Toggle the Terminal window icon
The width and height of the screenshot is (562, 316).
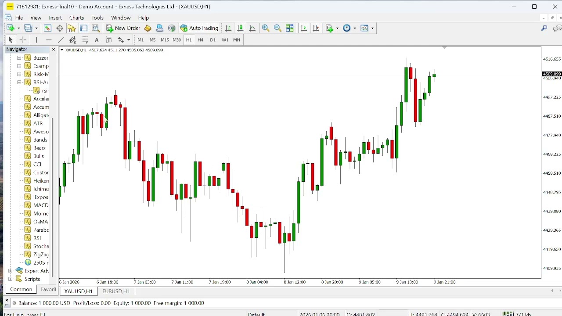point(83,28)
